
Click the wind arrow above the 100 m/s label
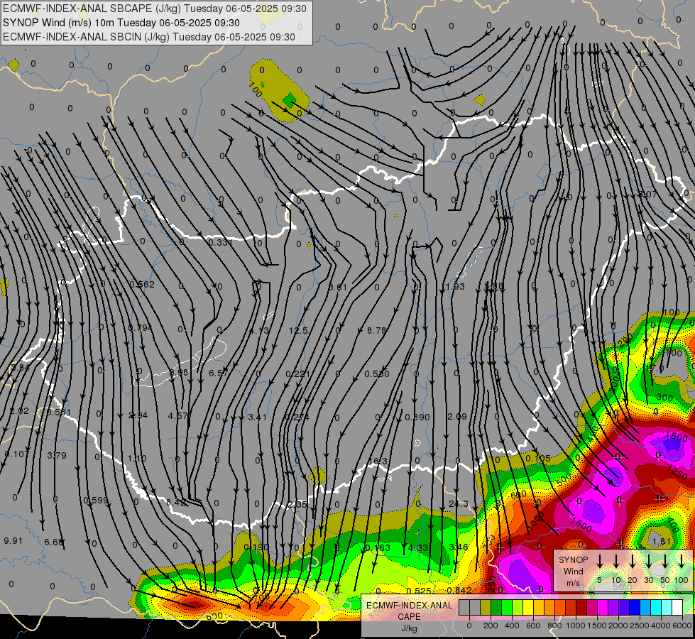coord(682,561)
